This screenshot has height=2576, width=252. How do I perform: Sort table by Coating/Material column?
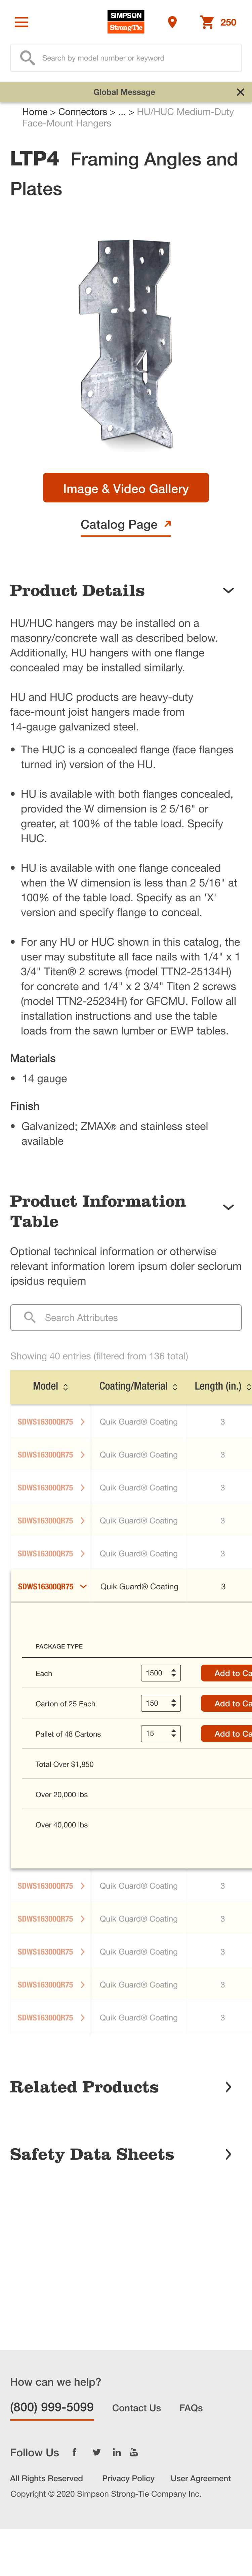coord(138,1387)
